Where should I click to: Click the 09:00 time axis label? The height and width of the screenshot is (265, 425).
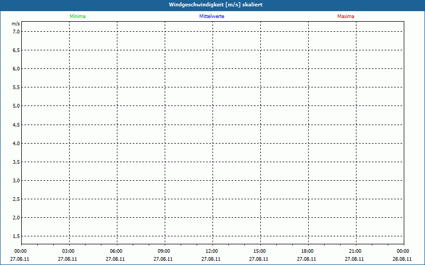tap(164, 251)
